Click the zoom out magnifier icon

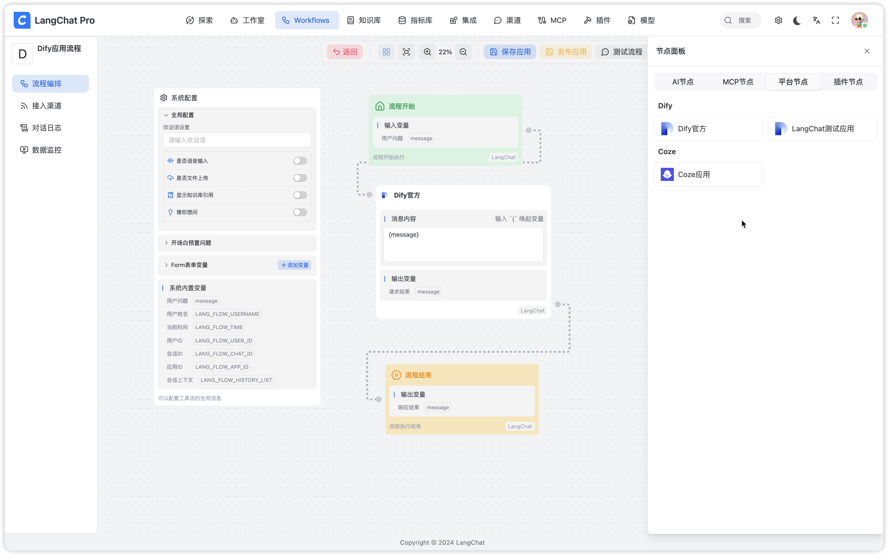tap(463, 52)
